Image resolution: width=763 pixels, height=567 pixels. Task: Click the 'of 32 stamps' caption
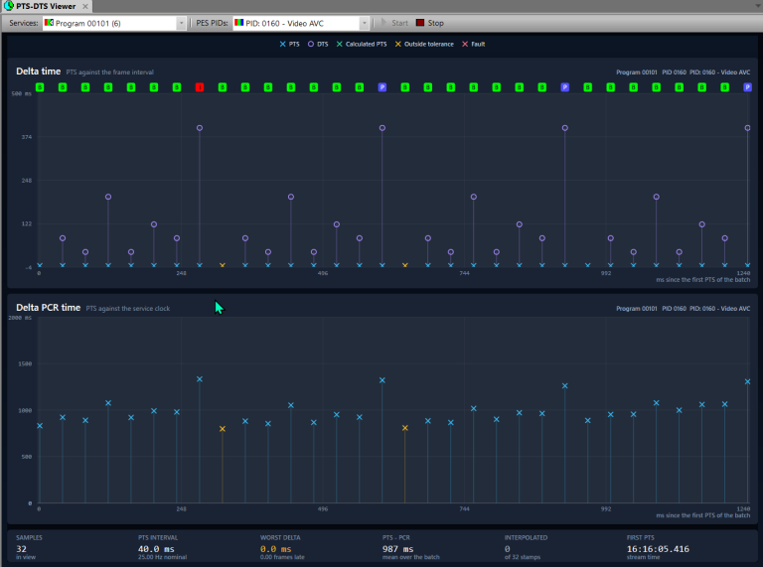[523, 557]
